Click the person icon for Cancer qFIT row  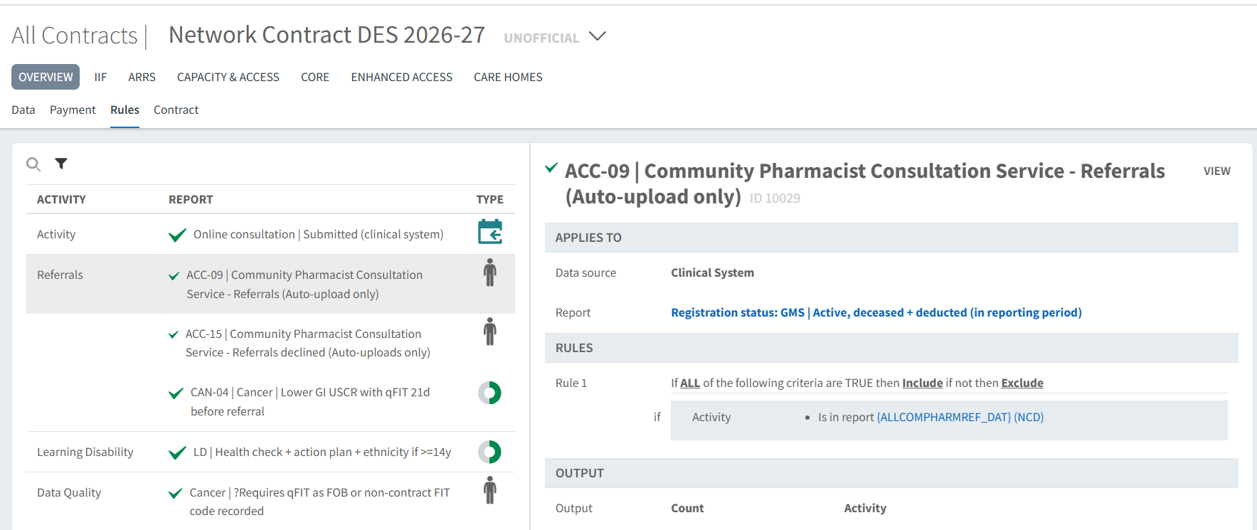[489, 490]
